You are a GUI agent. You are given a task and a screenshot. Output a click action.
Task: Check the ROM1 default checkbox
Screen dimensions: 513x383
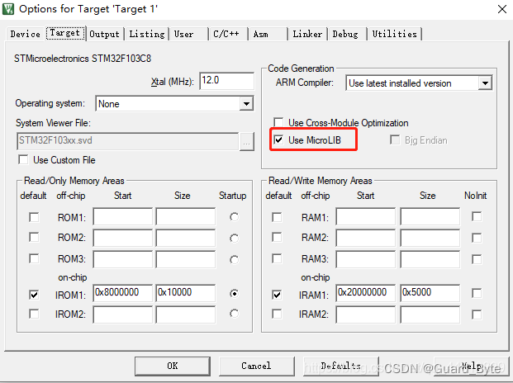click(x=34, y=217)
